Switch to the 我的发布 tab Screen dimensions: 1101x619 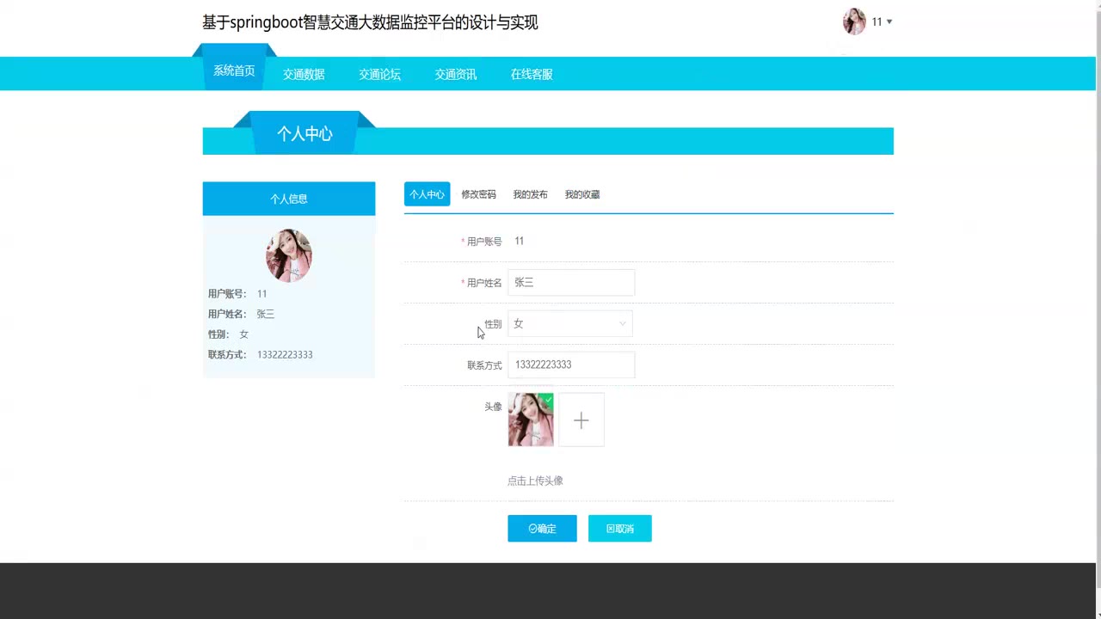[x=530, y=194]
